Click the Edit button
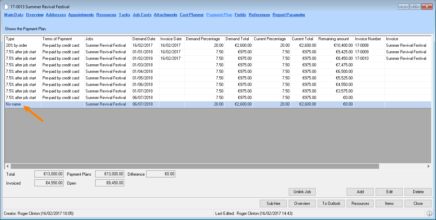 coord(389,192)
